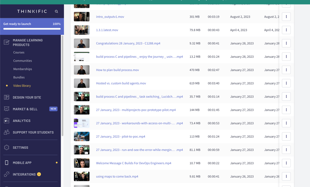The image size is (310, 187).
Task: Open the options menu for the run-and-see-the-error video
Action: click(286, 150)
